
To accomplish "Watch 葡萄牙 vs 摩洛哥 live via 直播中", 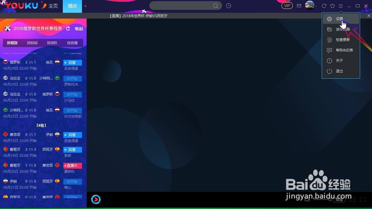I will tap(73, 166).
